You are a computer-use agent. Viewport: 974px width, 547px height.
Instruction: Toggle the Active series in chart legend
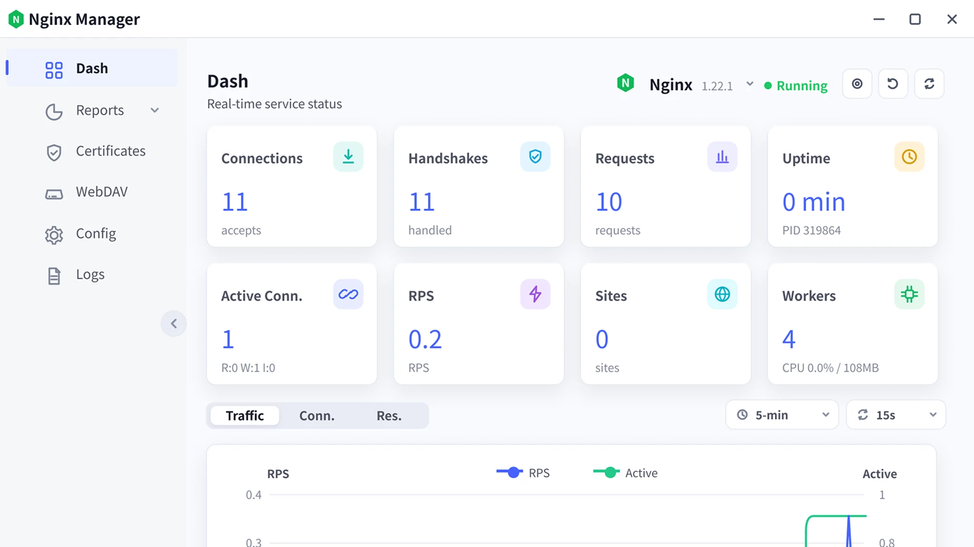[625, 473]
